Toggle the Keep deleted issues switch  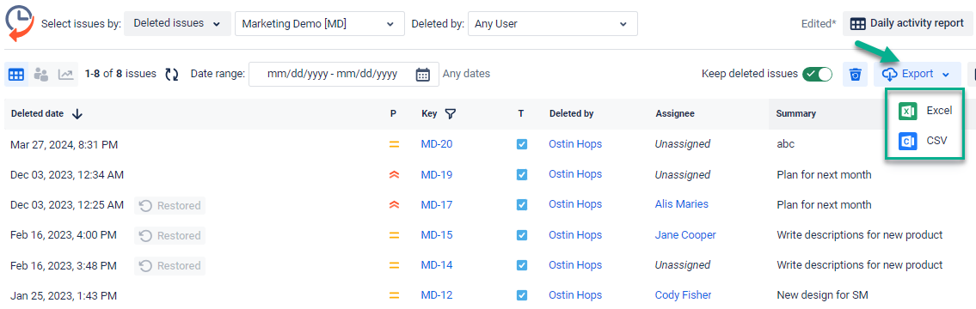point(817,74)
